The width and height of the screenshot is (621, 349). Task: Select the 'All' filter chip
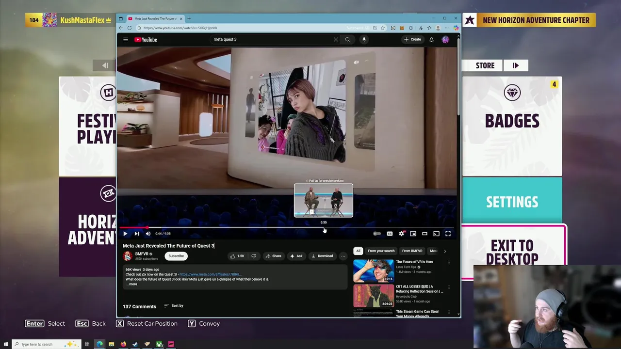point(358,251)
